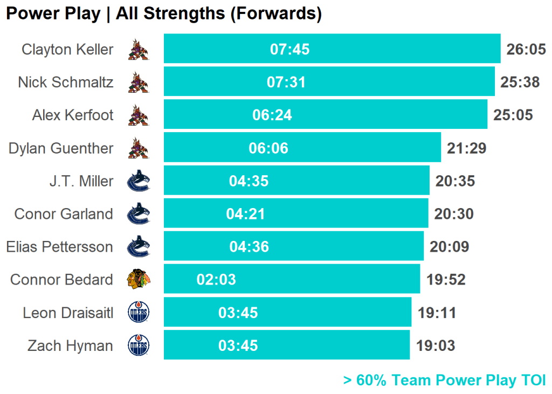
Task: Click the "> 60% Team Power Play TOI" legend
Action: click(x=444, y=381)
